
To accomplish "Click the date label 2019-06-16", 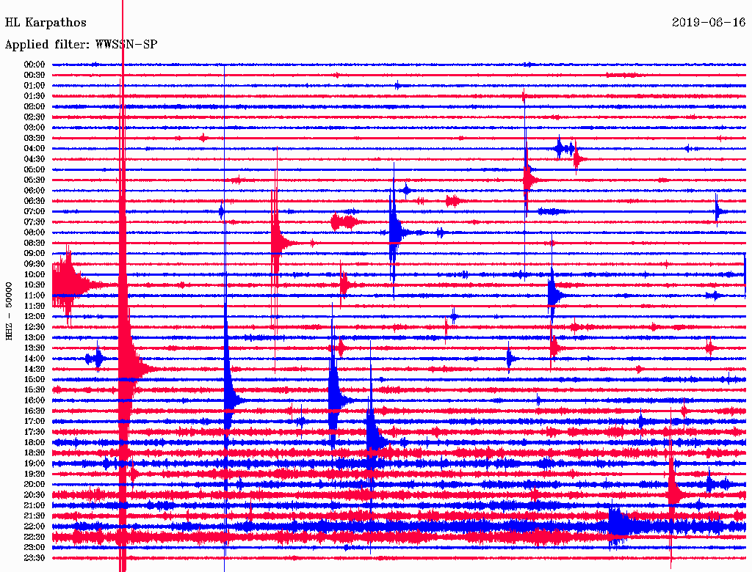I will tap(709, 23).
